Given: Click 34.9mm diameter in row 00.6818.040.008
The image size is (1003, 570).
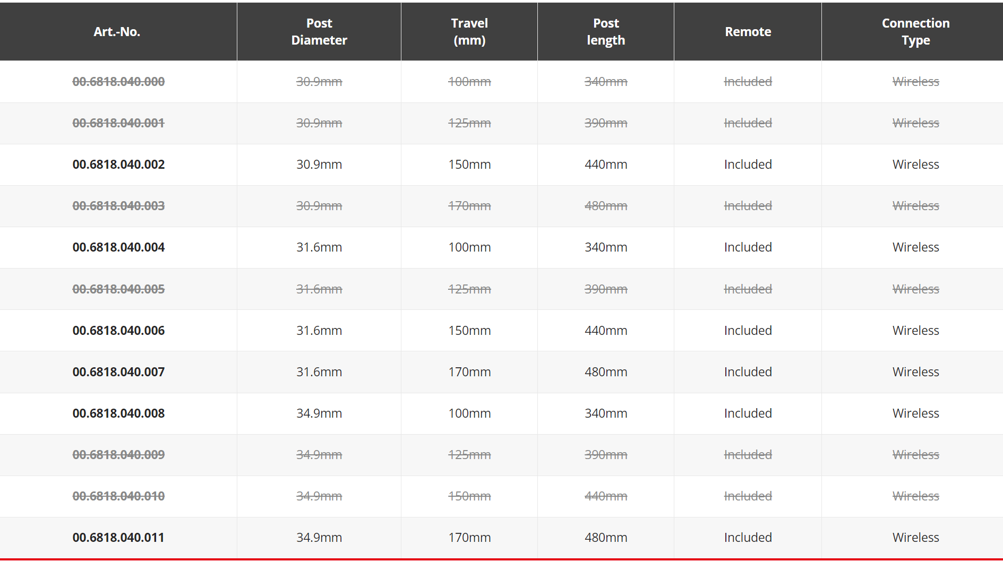Looking at the screenshot, I should click(x=319, y=413).
